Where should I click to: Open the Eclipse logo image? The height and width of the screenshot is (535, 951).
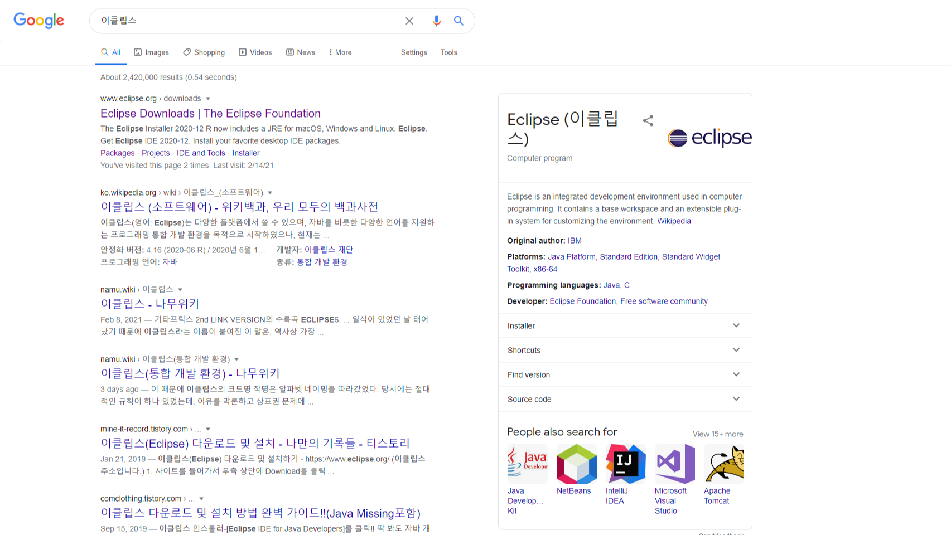(709, 138)
